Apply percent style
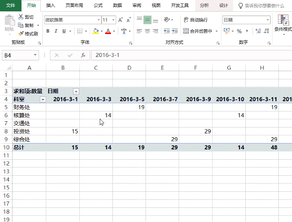 tap(239, 31)
